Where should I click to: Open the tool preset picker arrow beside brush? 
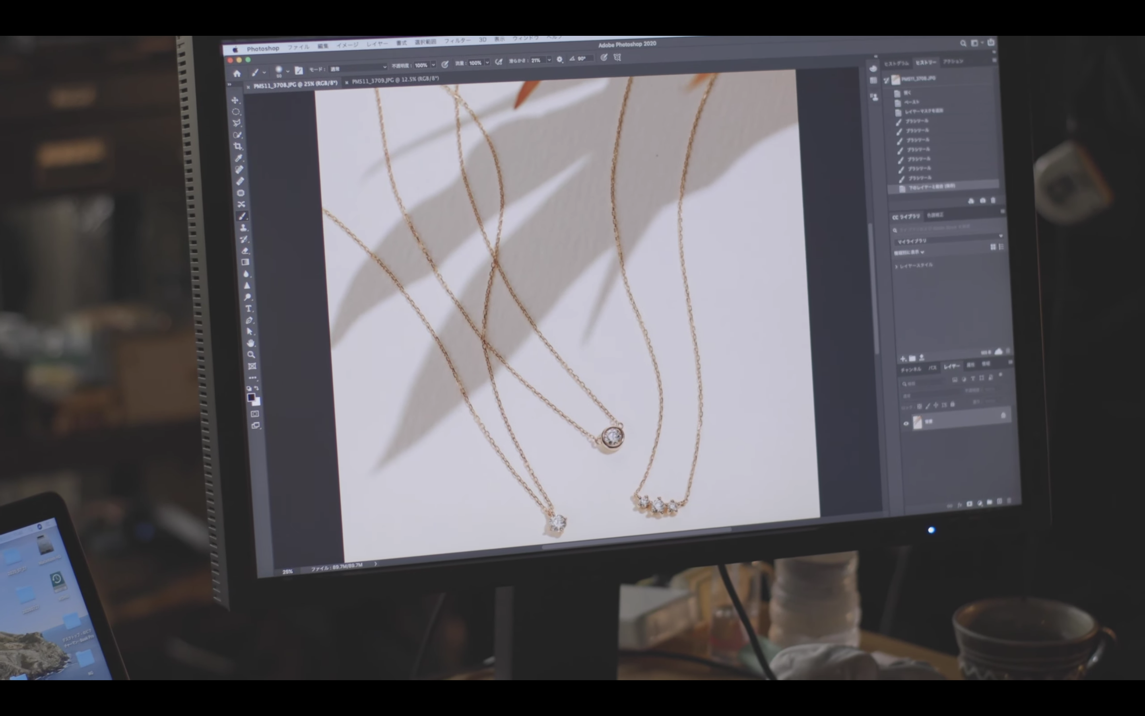[x=264, y=72]
